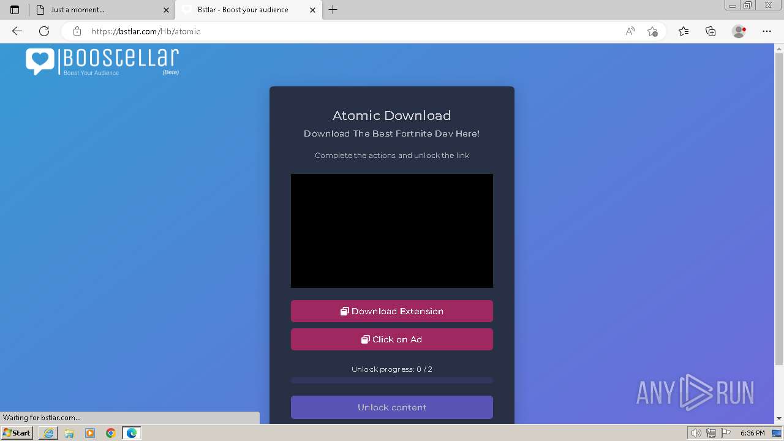The image size is (784, 441).
Task: Click the browser Back arrow
Action: click(x=17, y=31)
